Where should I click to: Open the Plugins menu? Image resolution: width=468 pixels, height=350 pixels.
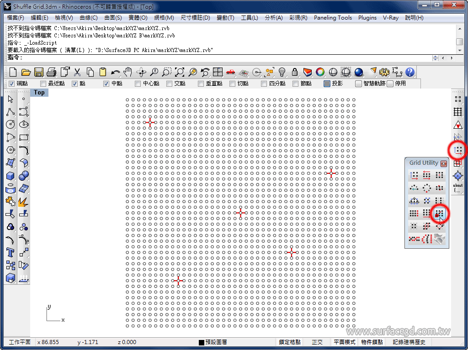click(x=367, y=18)
